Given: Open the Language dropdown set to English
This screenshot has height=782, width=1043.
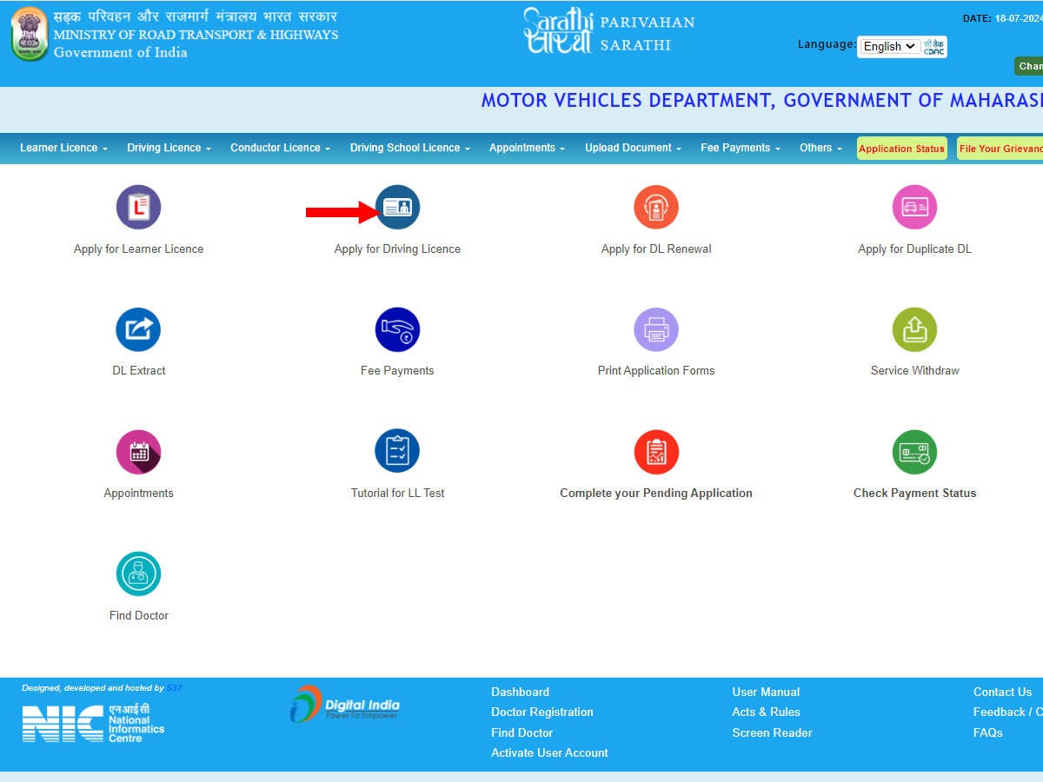Looking at the screenshot, I should 890,46.
